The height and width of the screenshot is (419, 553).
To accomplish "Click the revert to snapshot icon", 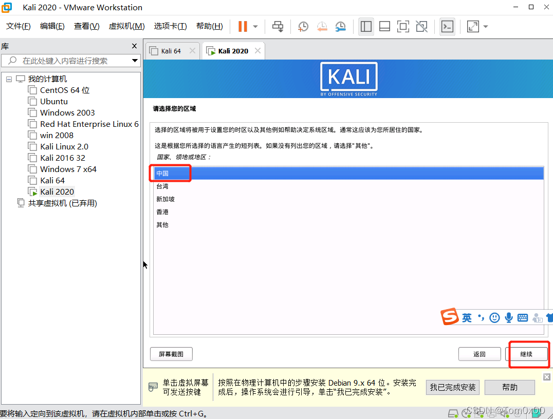I will 322,26.
